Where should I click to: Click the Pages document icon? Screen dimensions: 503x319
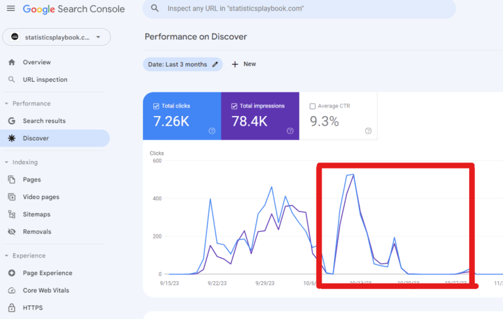(12, 179)
